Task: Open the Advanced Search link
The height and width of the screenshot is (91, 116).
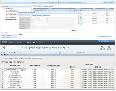Action: 112,2
